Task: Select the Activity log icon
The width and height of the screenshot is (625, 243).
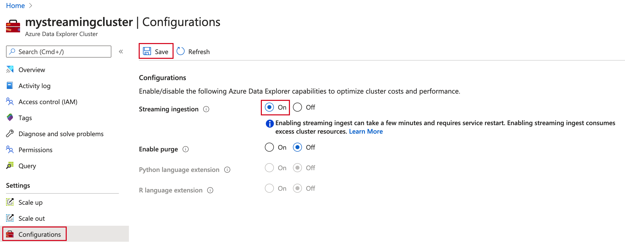Action: [x=10, y=86]
